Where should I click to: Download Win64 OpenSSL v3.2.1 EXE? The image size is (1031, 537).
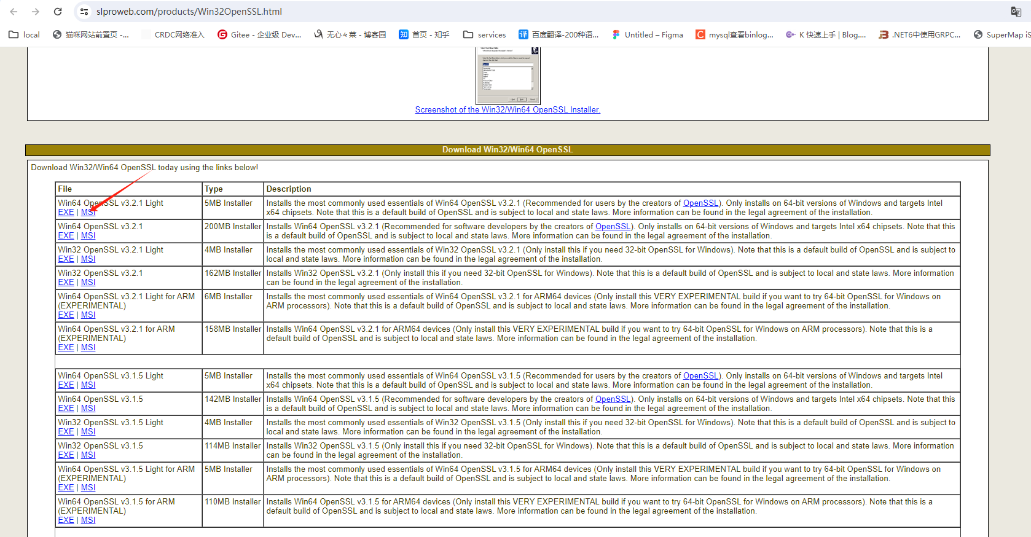pyautogui.click(x=66, y=236)
